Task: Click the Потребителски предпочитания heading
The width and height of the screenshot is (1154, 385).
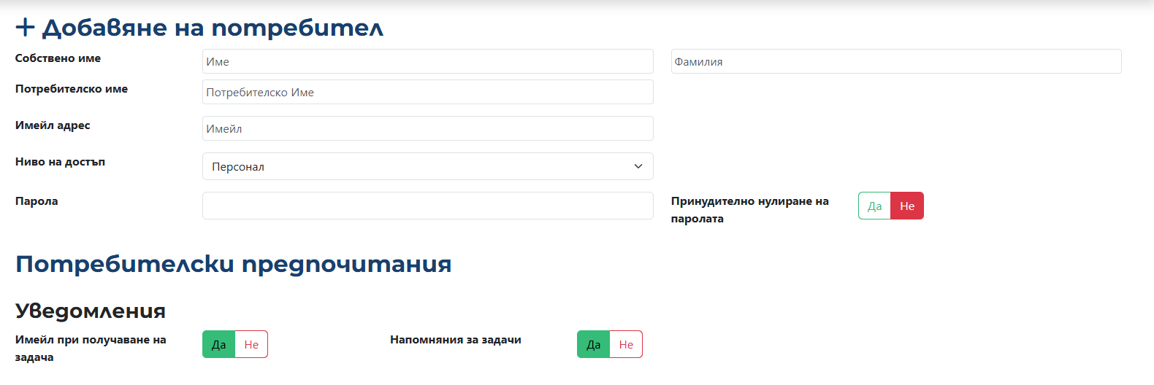Action: [234, 263]
